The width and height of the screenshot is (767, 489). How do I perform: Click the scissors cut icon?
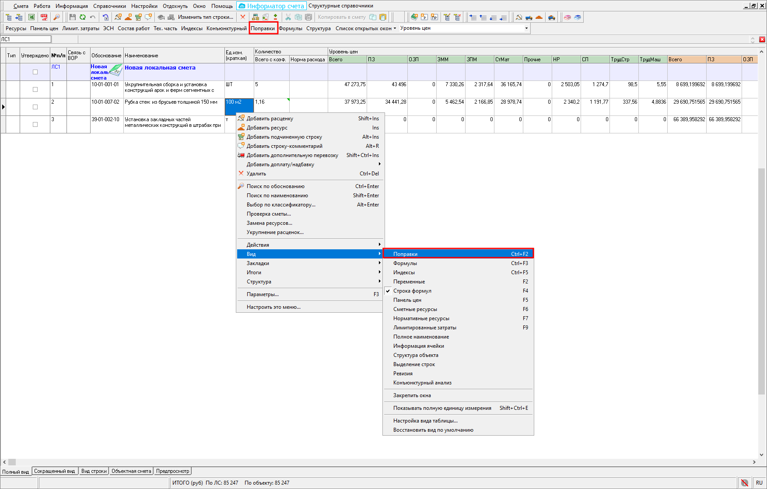pos(288,17)
